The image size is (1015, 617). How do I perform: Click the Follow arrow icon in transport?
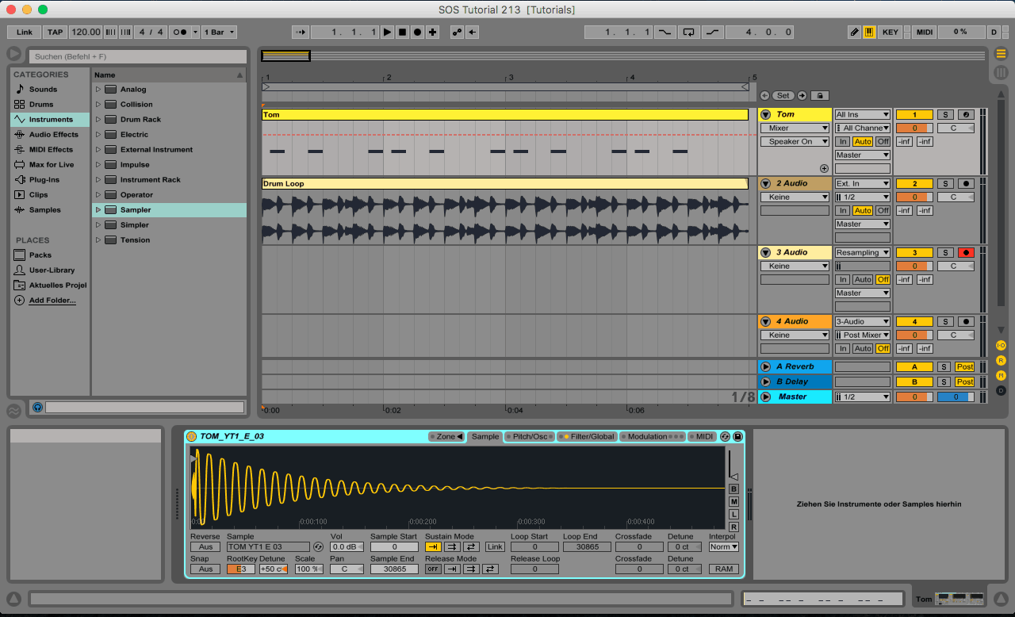(301, 33)
